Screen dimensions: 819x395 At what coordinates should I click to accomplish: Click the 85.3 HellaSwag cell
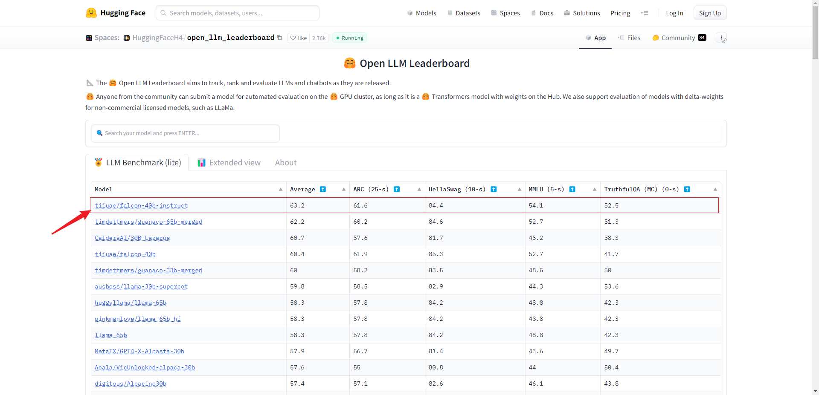pyautogui.click(x=475, y=254)
